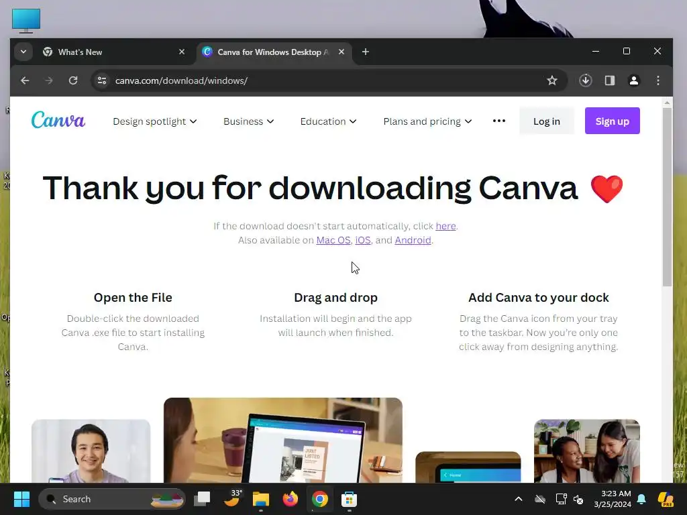The width and height of the screenshot is (687, 515).
Task: Open the Windows Start menu
Action: 21,499
